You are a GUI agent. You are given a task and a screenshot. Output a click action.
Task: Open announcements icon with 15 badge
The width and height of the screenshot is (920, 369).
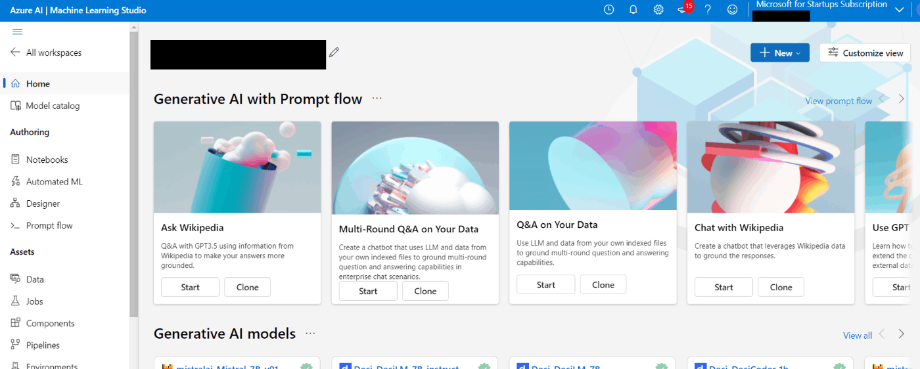(x=684, y=9)
